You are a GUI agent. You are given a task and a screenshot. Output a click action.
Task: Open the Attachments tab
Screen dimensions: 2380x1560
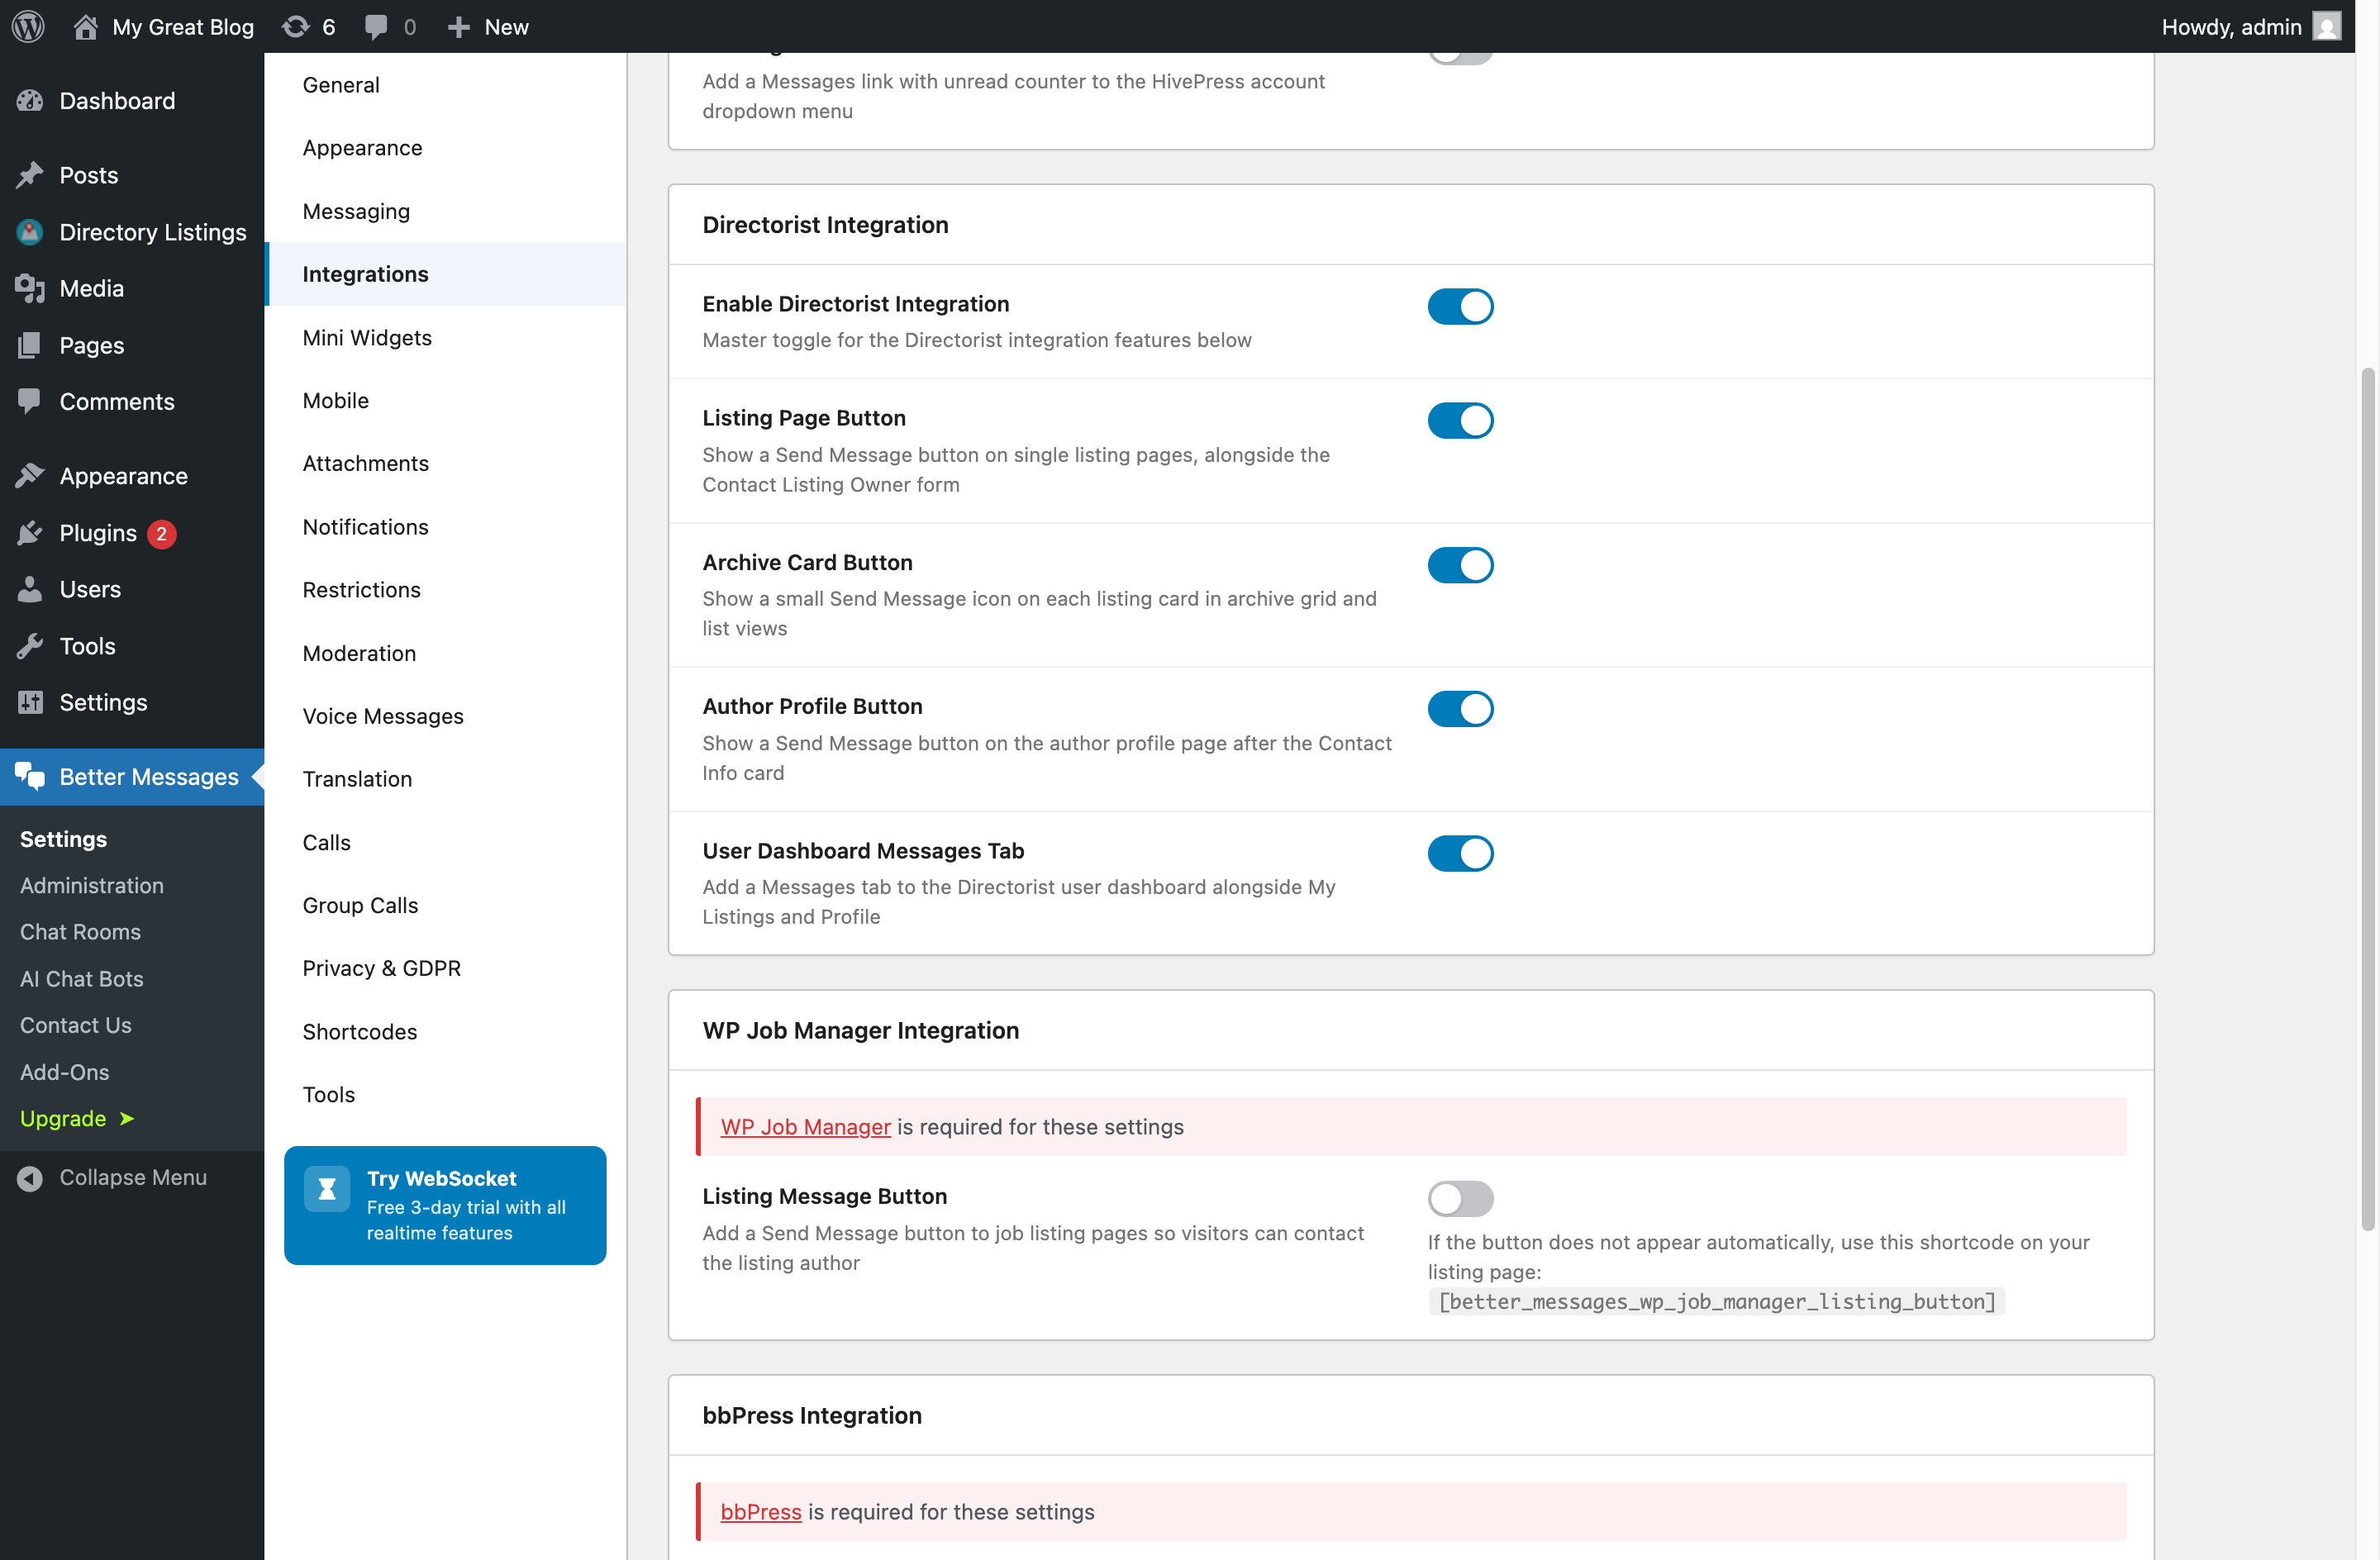(446, 463)
